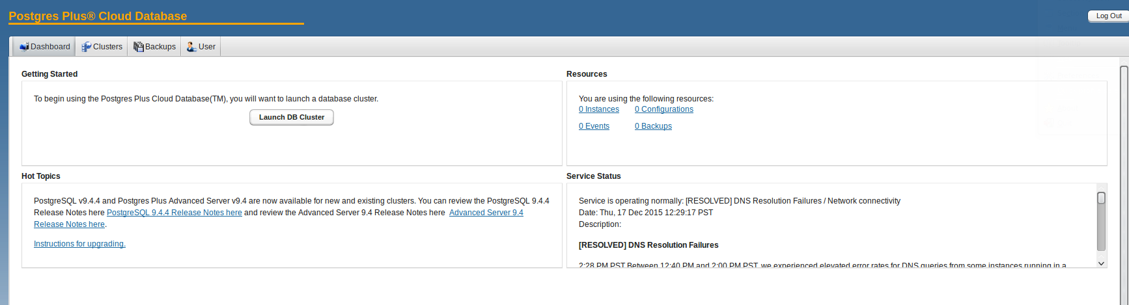Click the Postgres Plus Cloud Database title
Viewport: 1129px width, 305px height.
(98, 16)
